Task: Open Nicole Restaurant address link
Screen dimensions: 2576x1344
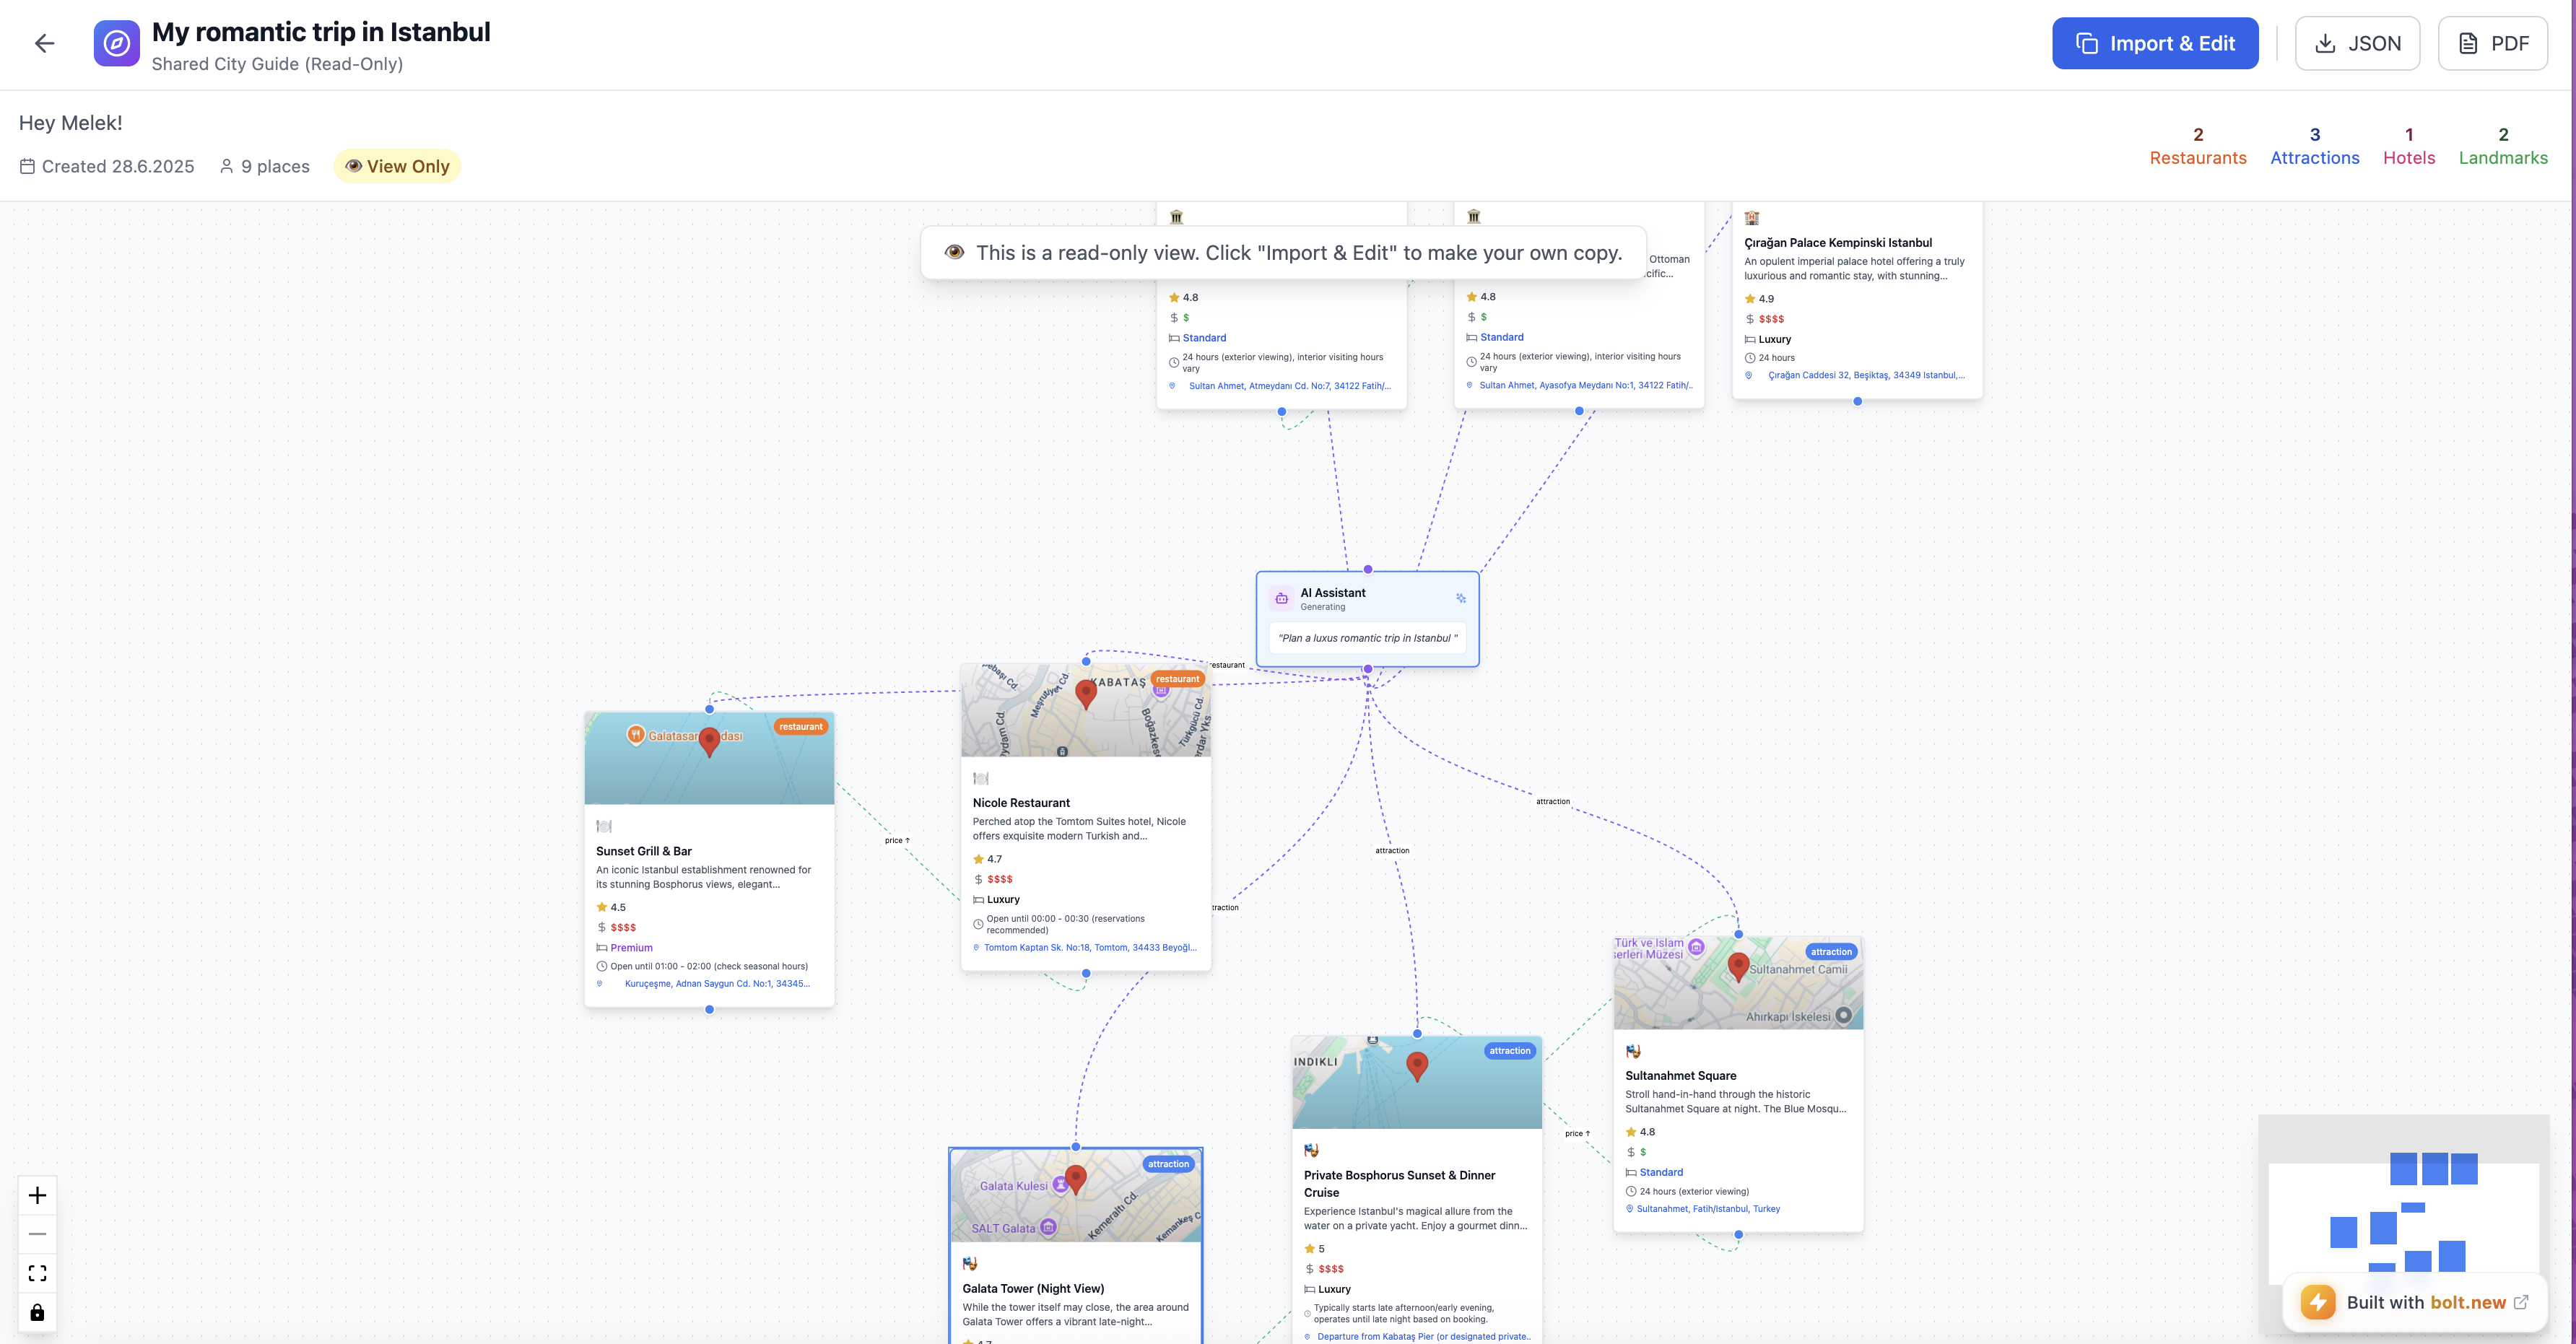Action: 1089,947
